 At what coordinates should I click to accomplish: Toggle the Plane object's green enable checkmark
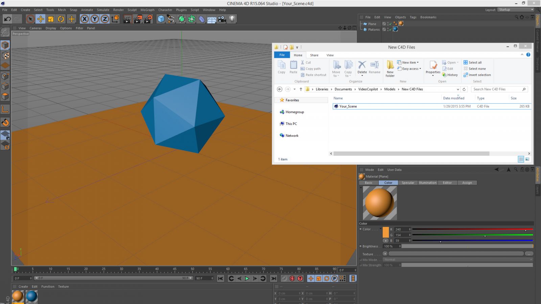pos(390,24)
